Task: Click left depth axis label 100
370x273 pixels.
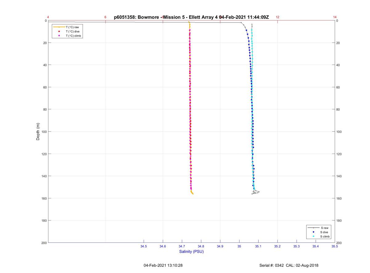Action: pos(44,132)
